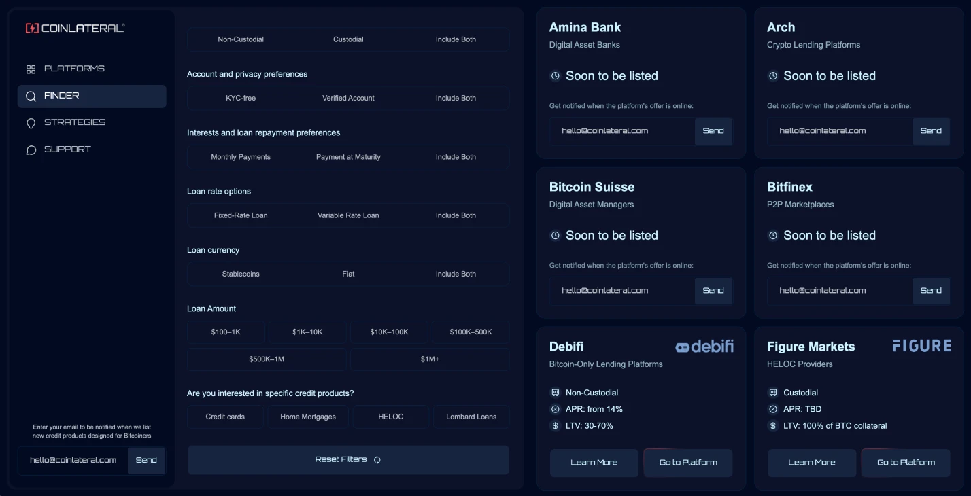This screenshot has height=496, width=971.
Task: Click the LTV dollar icon on Figure Markets card
Action: 772,426
